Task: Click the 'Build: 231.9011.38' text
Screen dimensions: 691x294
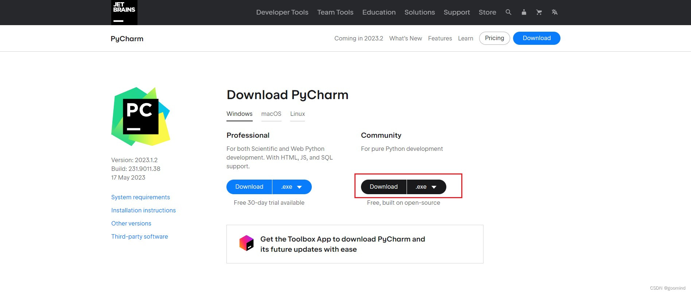Action: 136,169
